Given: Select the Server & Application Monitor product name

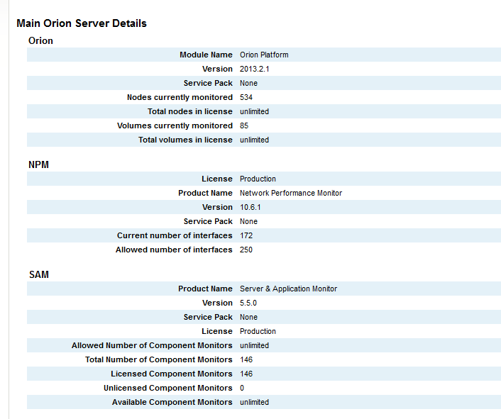Looking at the screenshot, I should [288, 289].
